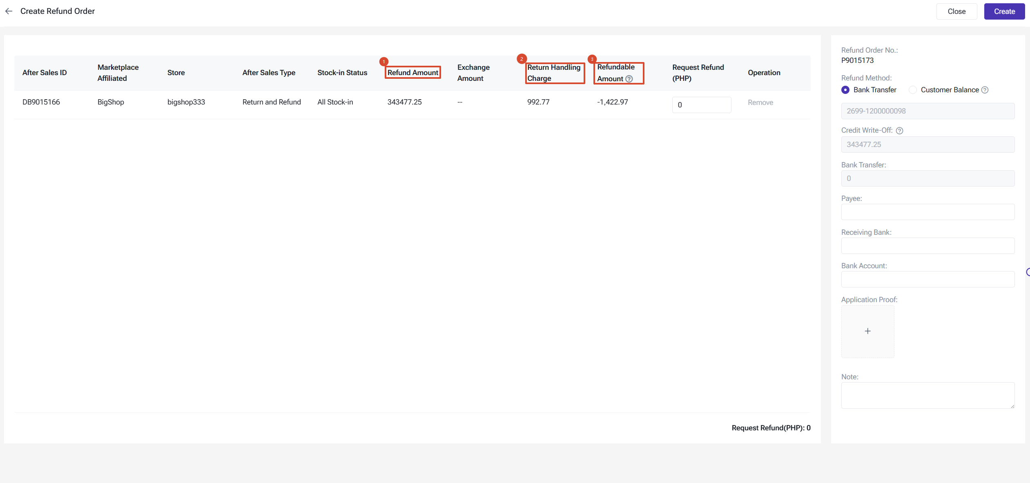1030x483 pixels.
Task: Click the Note text area
Action: [x=927, y=395]
